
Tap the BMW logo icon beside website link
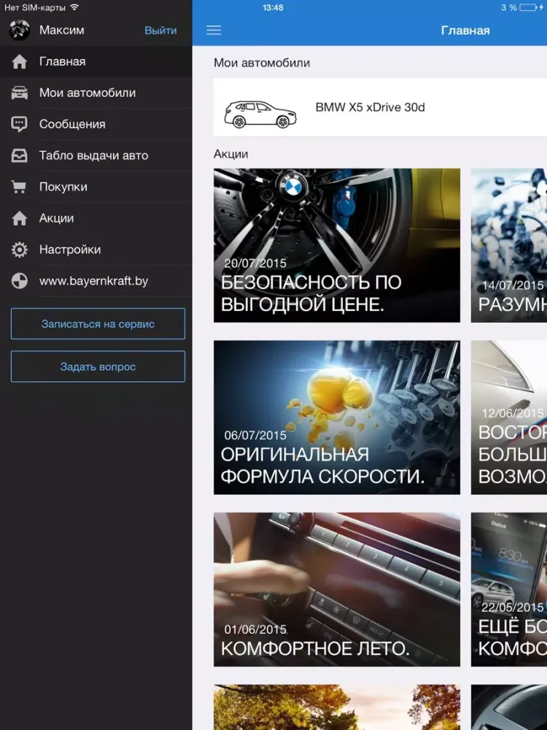pyautogui.click(x=20, y=281)
